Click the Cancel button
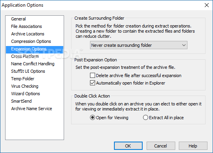 161,146
